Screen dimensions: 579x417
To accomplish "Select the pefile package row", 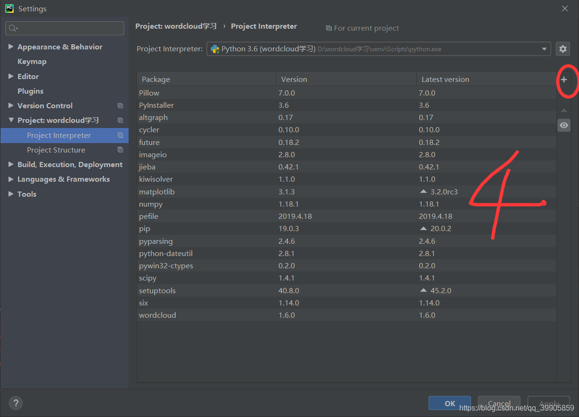I will click(x=346, y=216).
